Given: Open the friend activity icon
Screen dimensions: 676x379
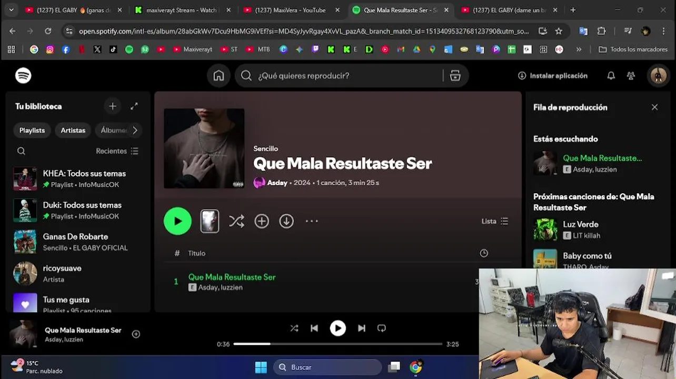Looking at the screenshot, I should (x=631, y=76).
